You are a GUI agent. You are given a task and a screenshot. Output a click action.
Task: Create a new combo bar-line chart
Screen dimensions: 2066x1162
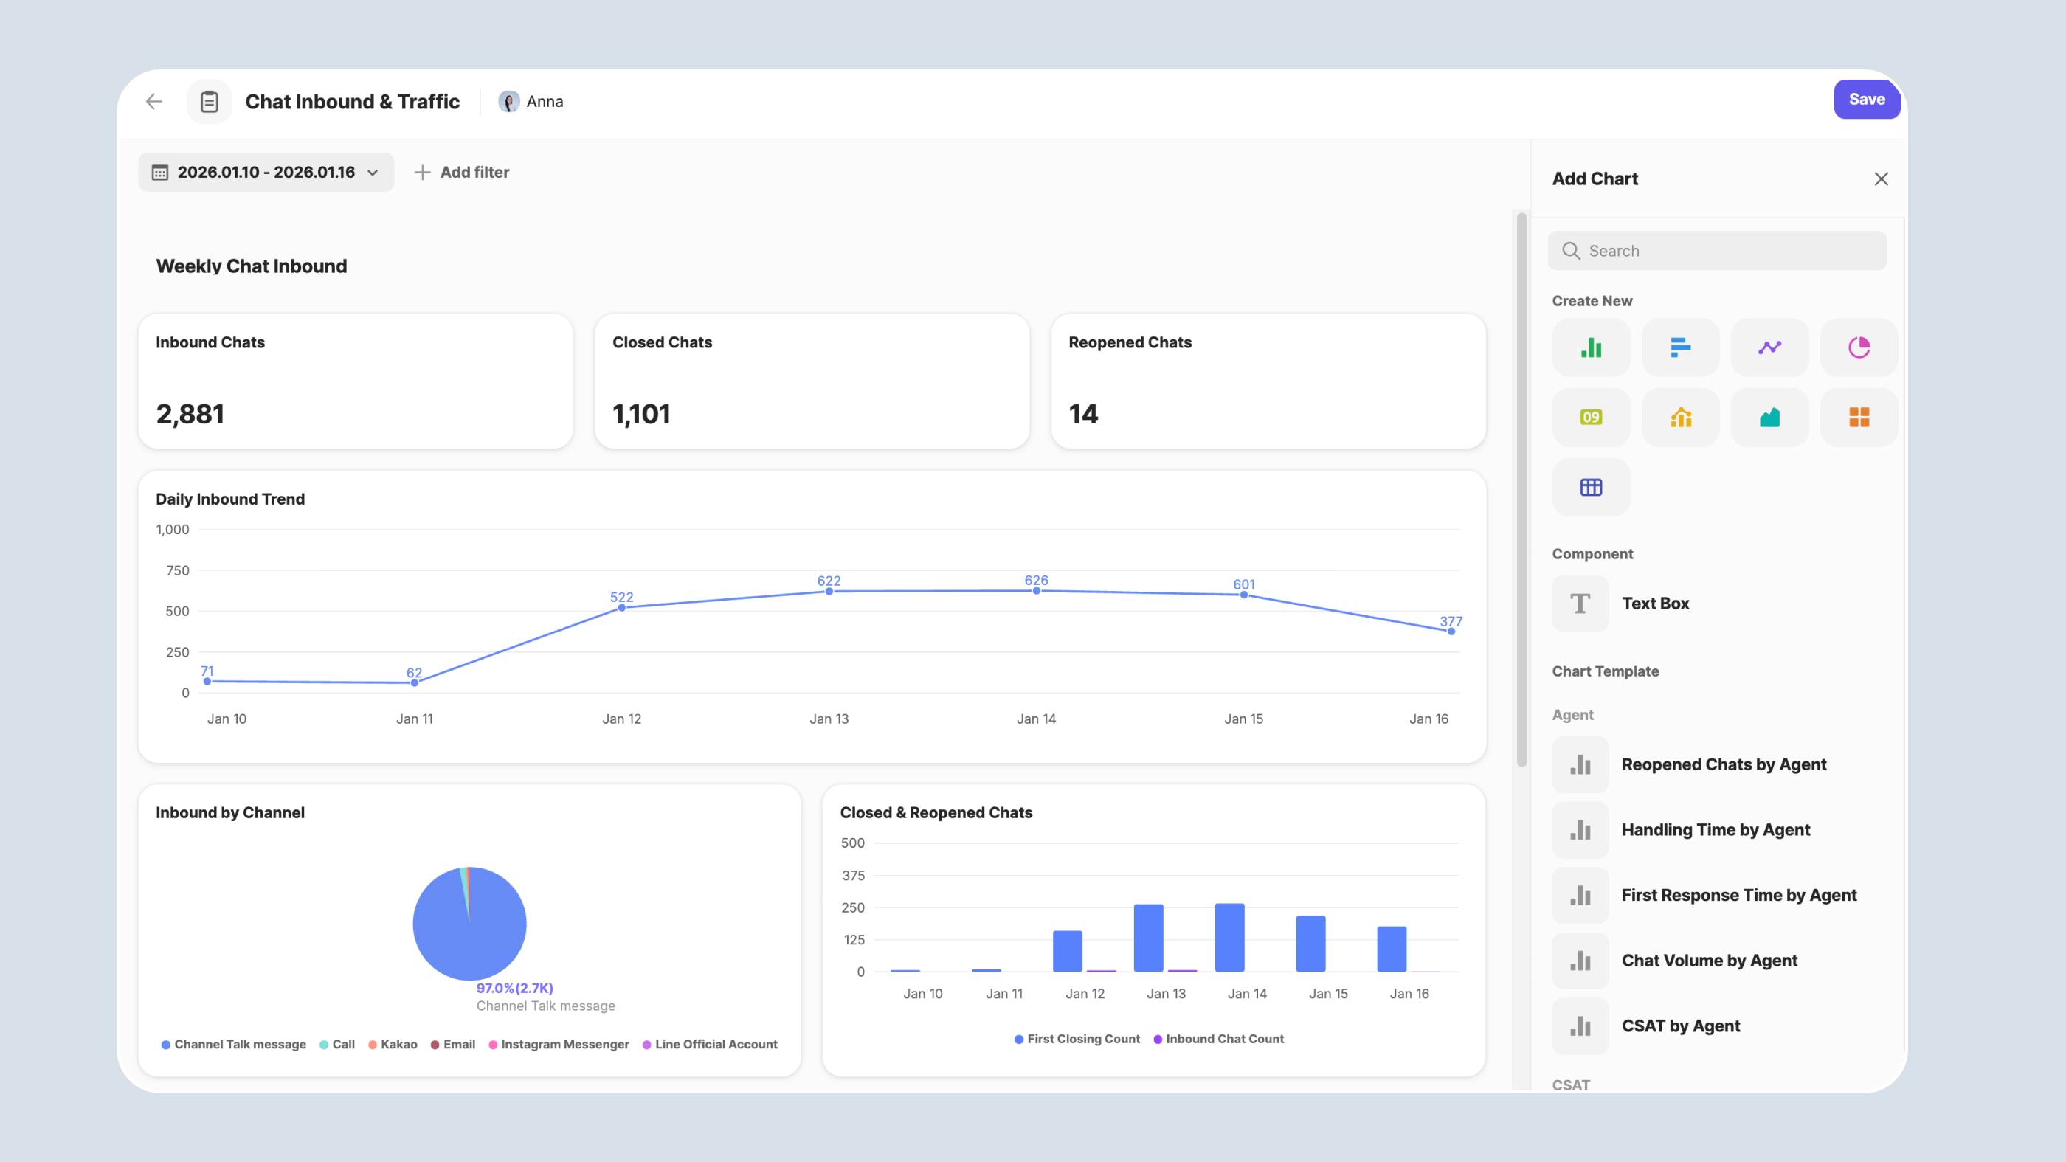pos(1680,417)
